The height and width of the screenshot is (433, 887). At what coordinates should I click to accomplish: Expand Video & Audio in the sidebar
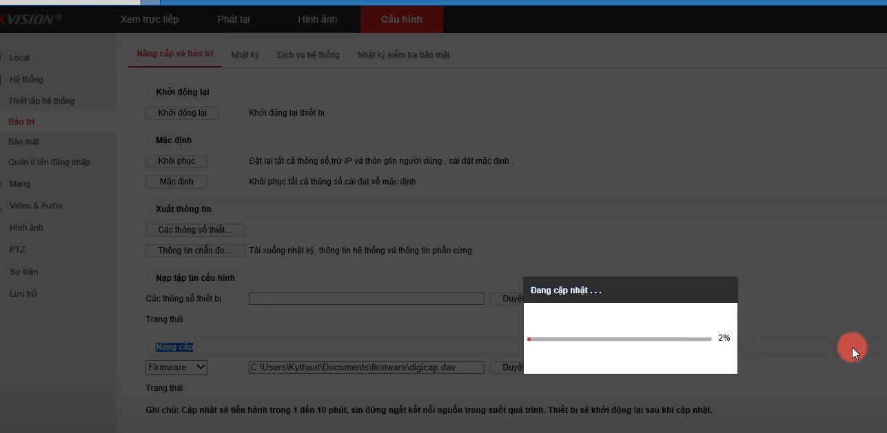[x=36, y=206]
